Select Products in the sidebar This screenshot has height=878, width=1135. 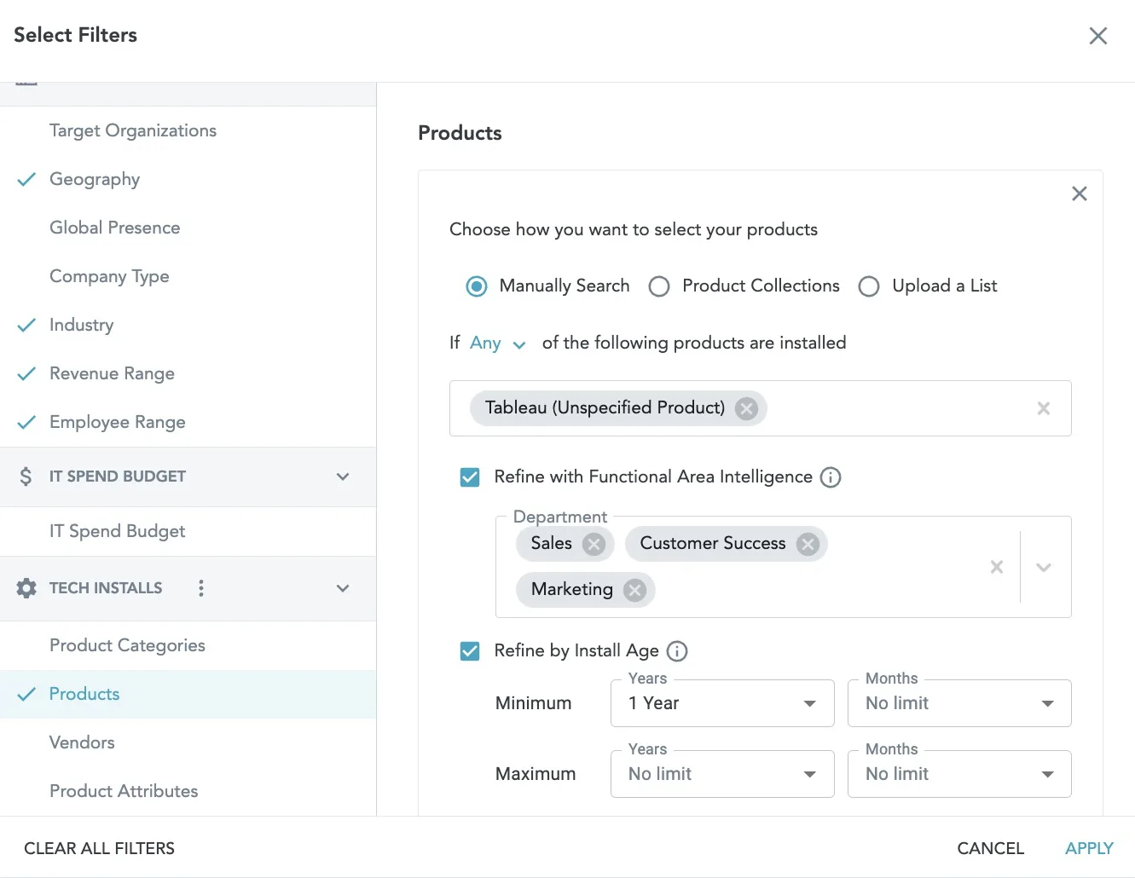pyautogui.click(x=188, y=694)
